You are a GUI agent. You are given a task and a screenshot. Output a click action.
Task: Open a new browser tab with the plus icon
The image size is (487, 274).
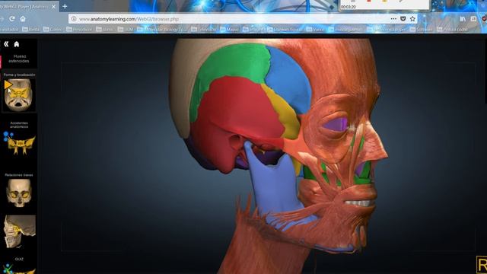coord(65,6)
